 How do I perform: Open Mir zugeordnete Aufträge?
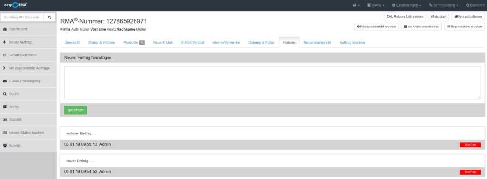click(x=28, y=68)
